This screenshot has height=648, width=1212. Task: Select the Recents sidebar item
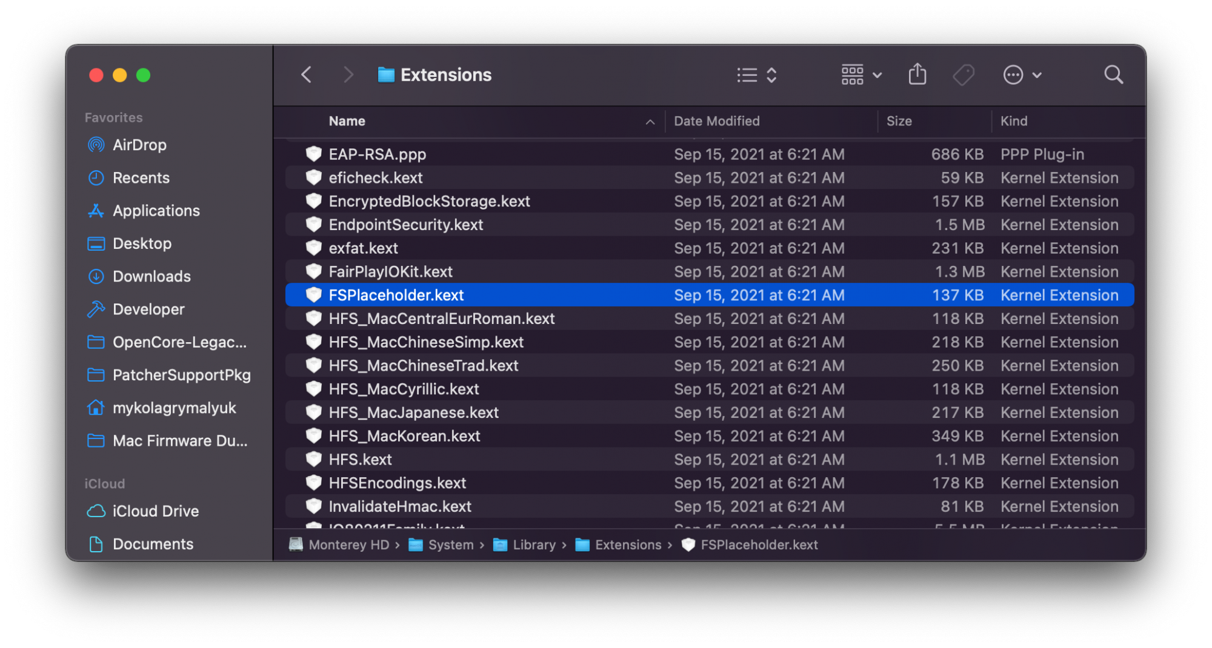click(x=141, y=178)
